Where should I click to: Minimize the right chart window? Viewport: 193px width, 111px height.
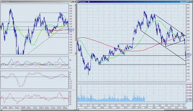[x=188, y=2]
